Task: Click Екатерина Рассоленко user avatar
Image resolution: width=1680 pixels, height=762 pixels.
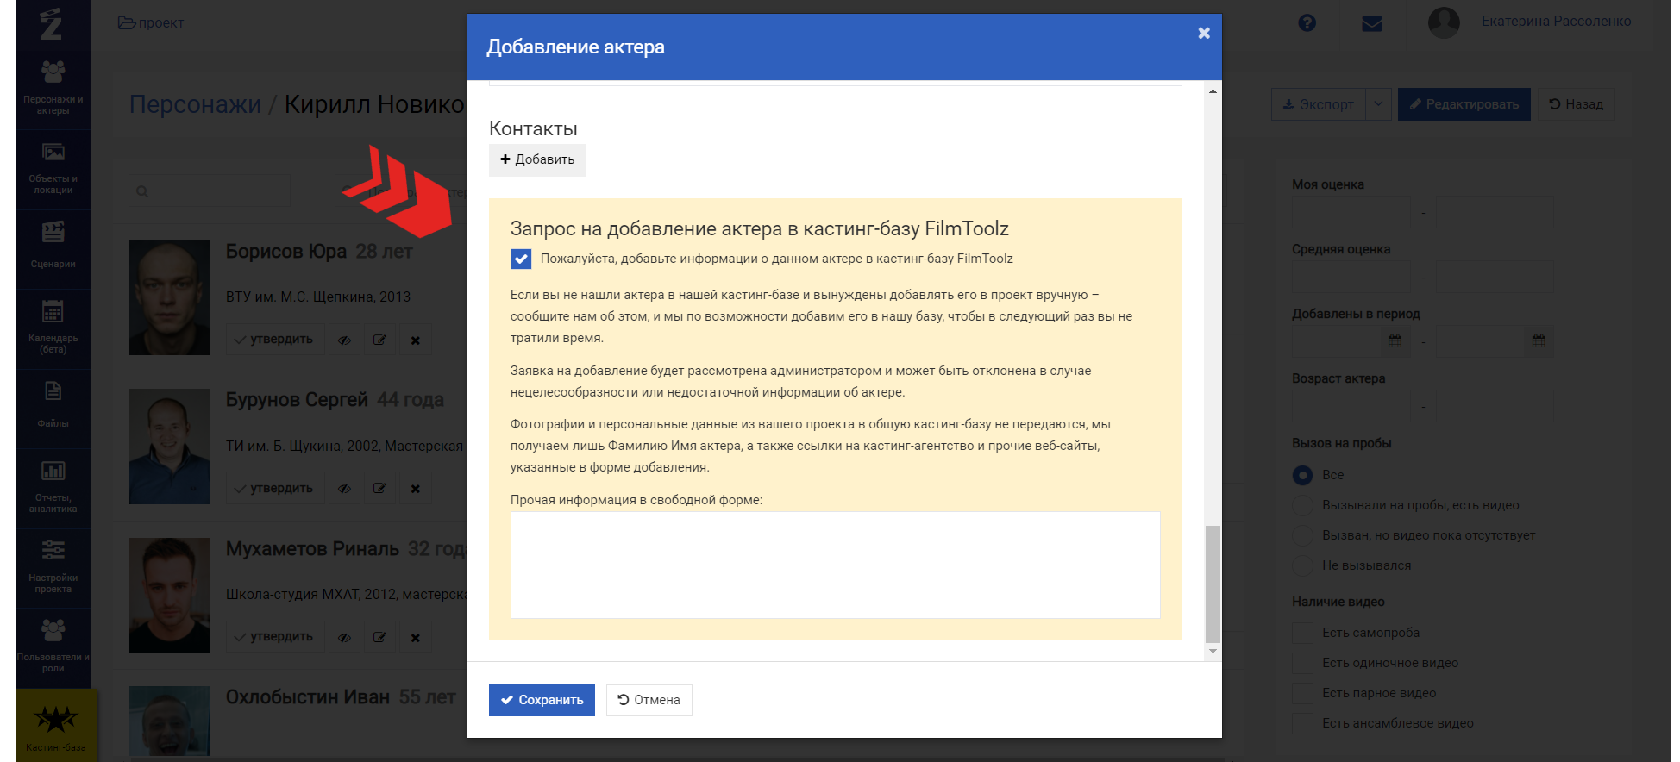Action: pos(1444,22)
